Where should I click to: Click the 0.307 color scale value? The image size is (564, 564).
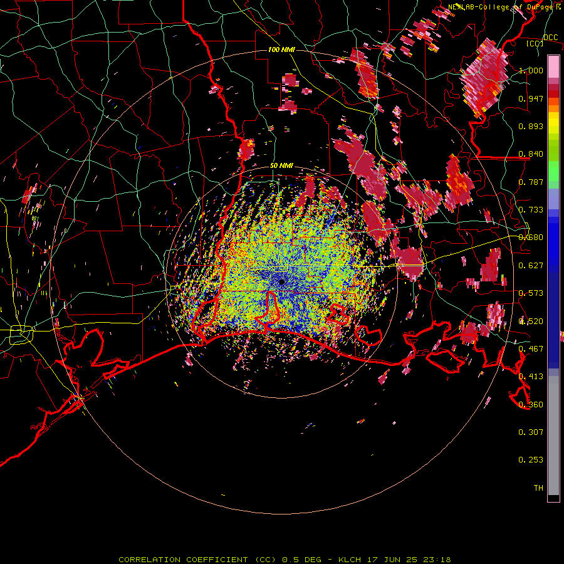531,432
